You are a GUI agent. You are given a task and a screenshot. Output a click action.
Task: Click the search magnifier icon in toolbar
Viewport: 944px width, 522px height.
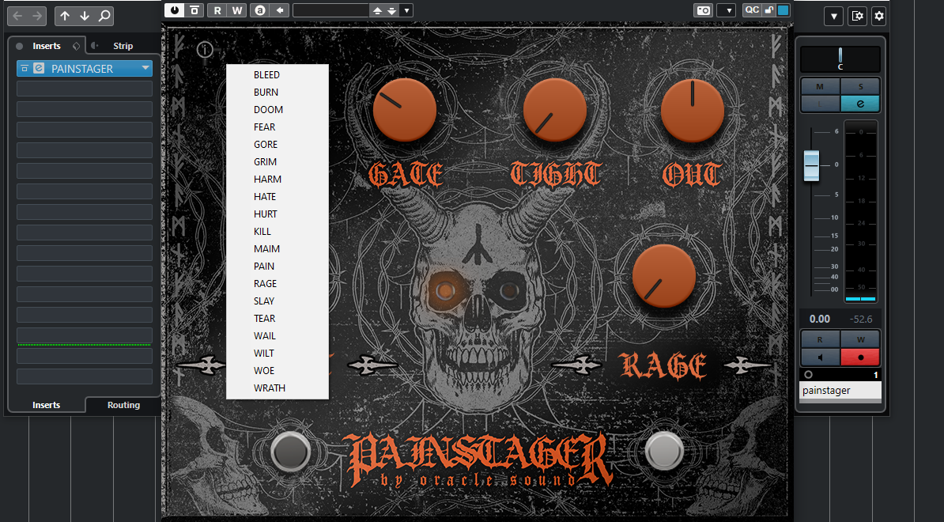pyautogui.click(x=104, y=16)
